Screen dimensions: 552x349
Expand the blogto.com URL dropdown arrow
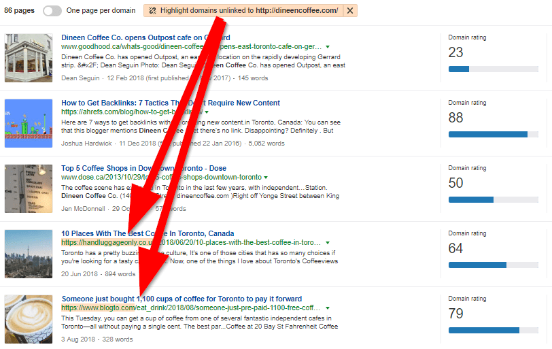coord(328,308)
